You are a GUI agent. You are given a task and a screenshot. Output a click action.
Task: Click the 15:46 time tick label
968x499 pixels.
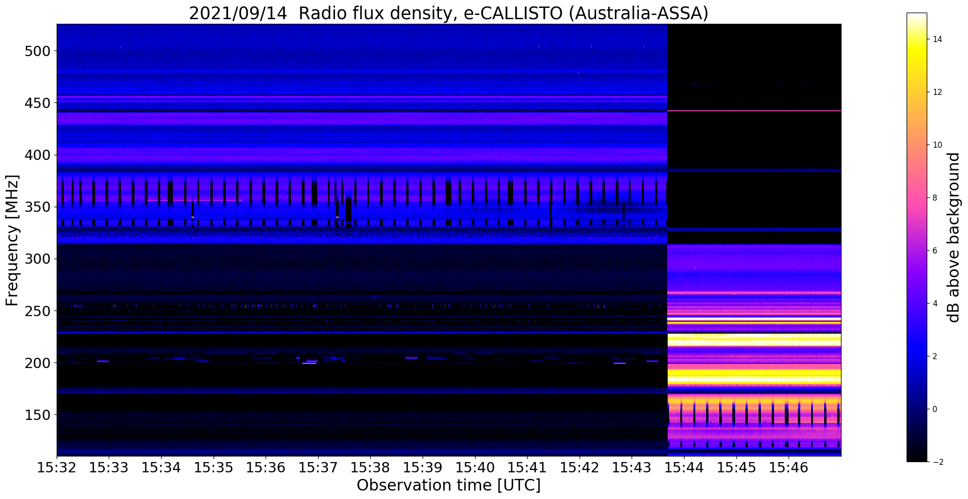tap(789, 467)
